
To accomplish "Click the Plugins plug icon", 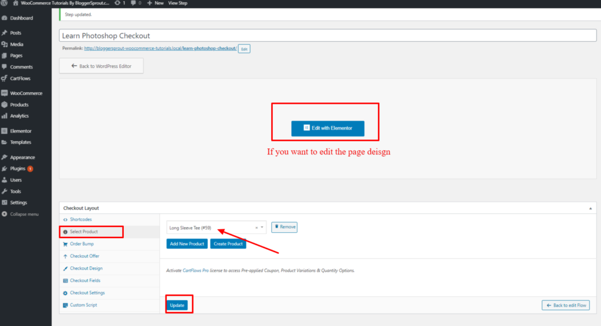I will click(5, 168).
